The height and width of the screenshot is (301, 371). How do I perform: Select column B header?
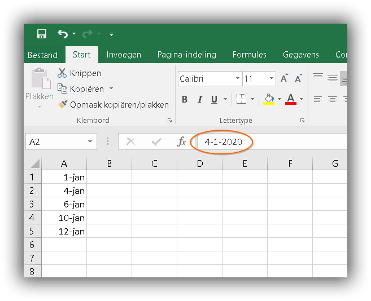(x=110, y=163)
